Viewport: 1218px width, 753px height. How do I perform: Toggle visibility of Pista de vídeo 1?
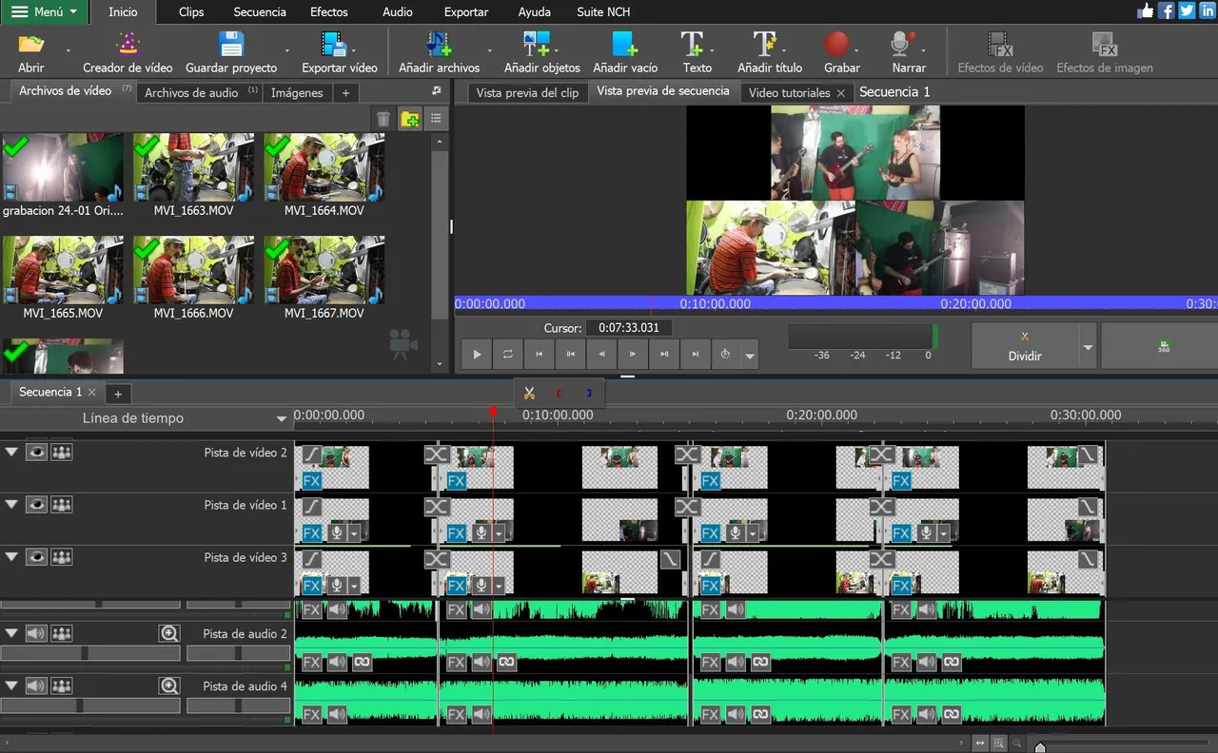[x=36, y=505]
